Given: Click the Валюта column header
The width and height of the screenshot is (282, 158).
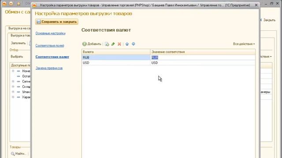Looking at the screenshot, I should click(116, 52).
